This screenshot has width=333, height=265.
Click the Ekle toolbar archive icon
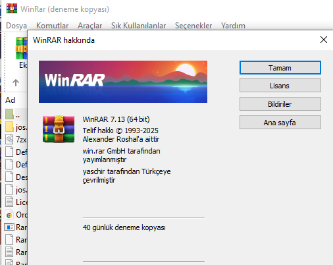tap(21, 48)
